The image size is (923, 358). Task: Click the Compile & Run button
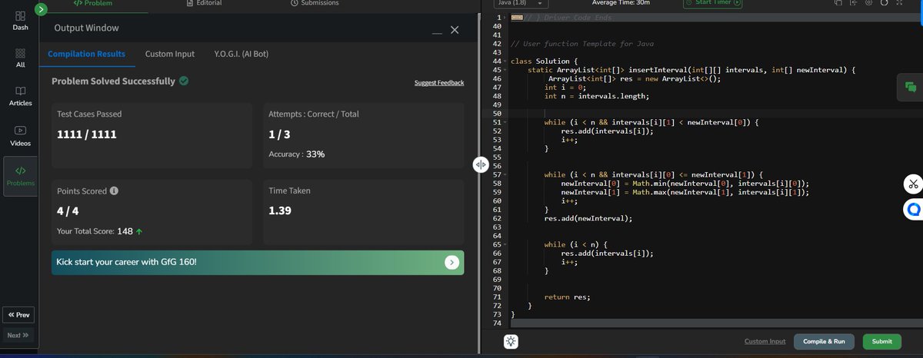824,341
